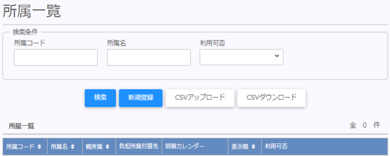The image size is (390, 156).
Task: Click the CSVダウンロード button
Action: click(271, 98)
